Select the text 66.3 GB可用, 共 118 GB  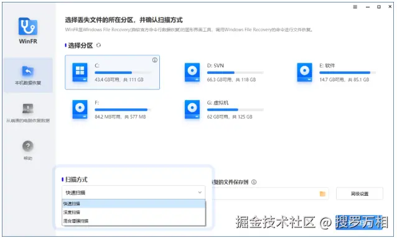point(231,80)
